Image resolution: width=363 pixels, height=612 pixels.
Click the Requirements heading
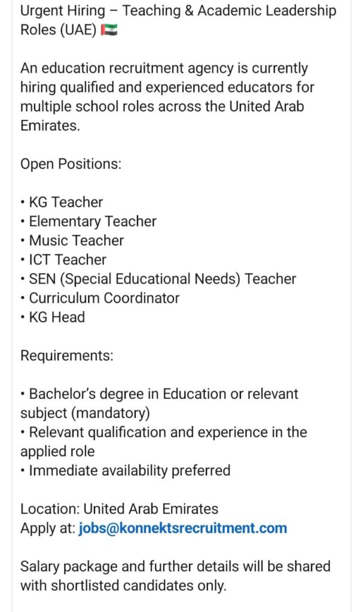[x=67, y=356]
